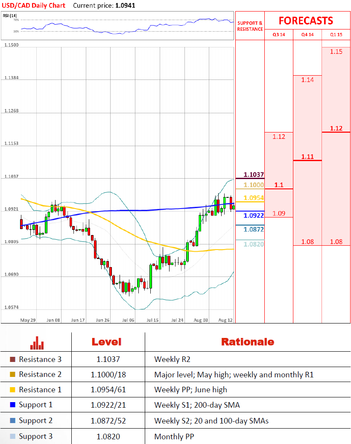
Task: Click the FORECASTS heading
Action: tap(306, 21)
